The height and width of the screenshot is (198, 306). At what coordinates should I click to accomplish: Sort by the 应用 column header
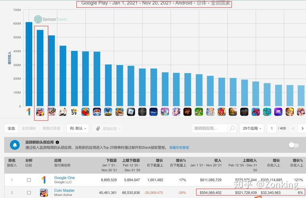[58, 160]
